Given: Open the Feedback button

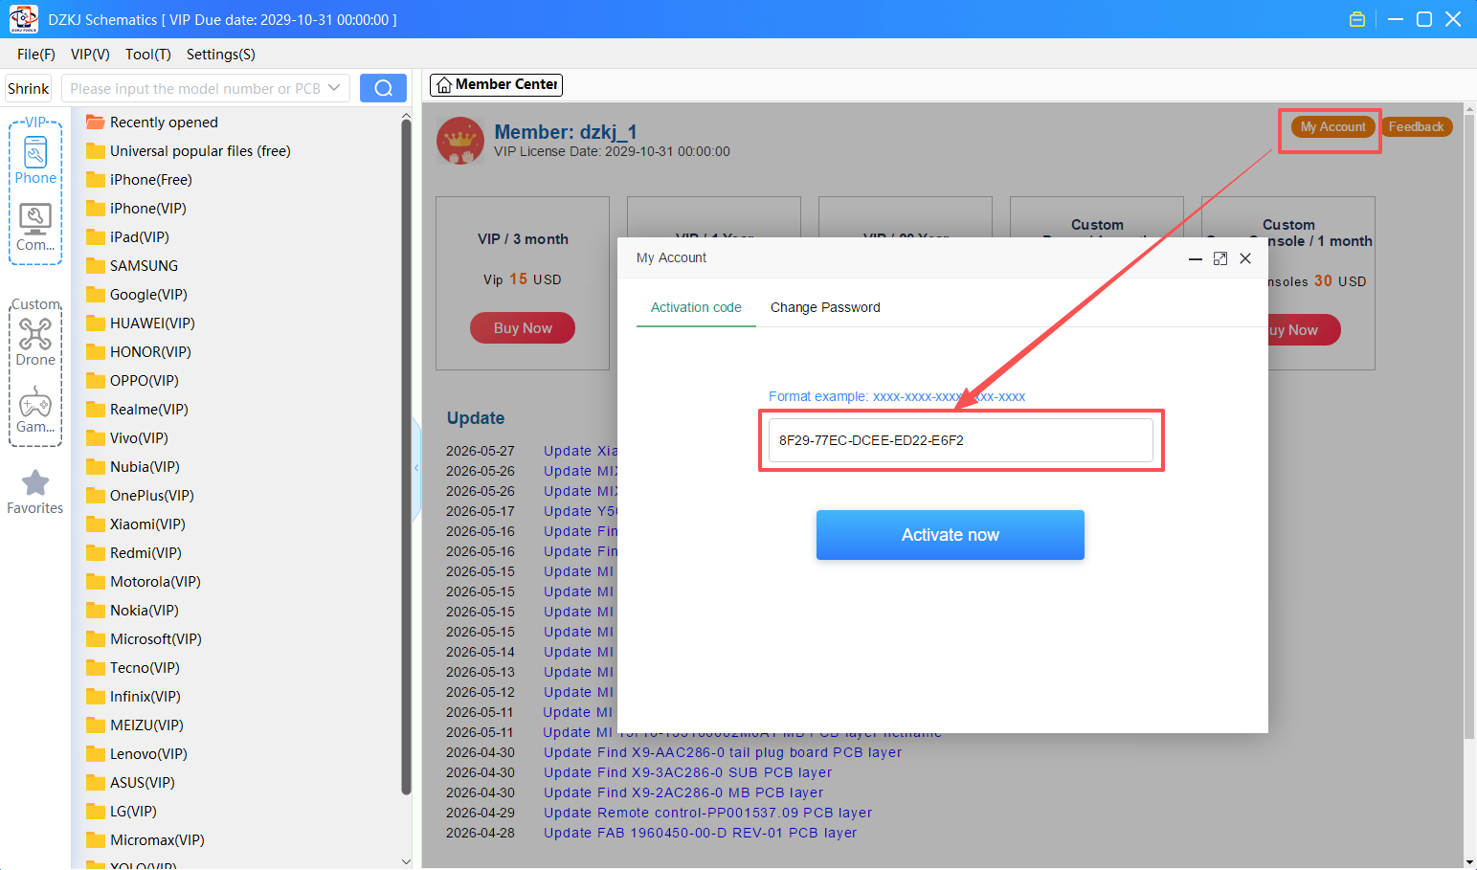Looking at the screenshot, I should pyautogui.click(x=1417, y=127).
